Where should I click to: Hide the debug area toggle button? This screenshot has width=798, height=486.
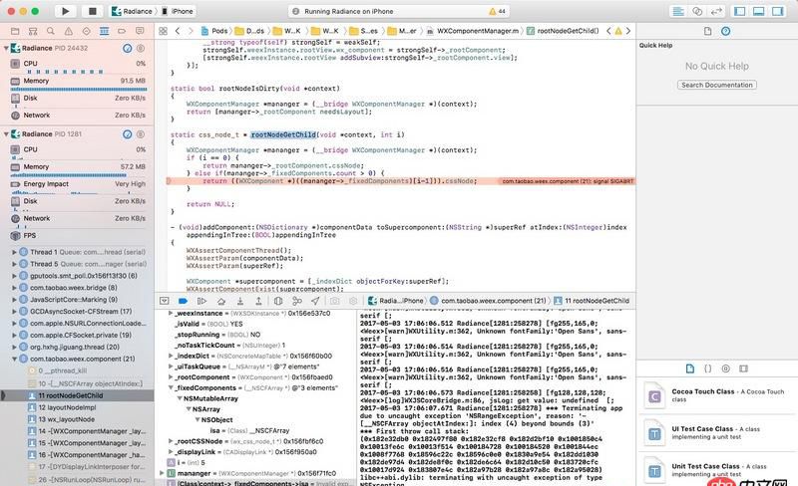tap(165, 301)
